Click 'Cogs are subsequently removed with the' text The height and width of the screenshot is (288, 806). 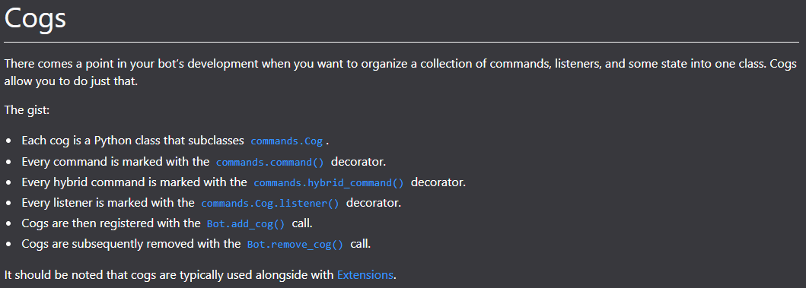tap(131, 244)
